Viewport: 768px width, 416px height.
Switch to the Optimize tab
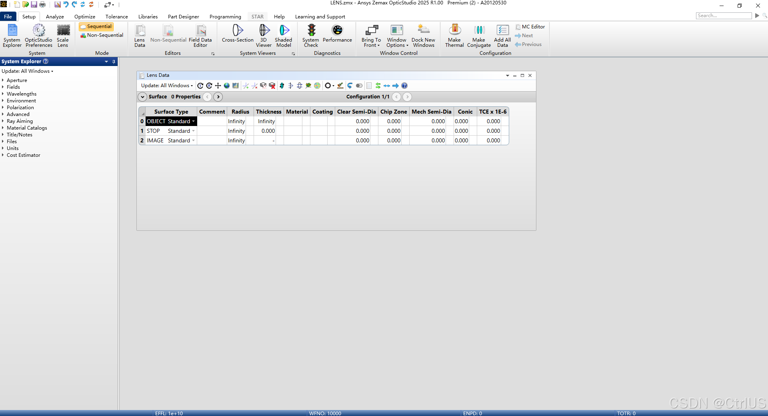85,16
